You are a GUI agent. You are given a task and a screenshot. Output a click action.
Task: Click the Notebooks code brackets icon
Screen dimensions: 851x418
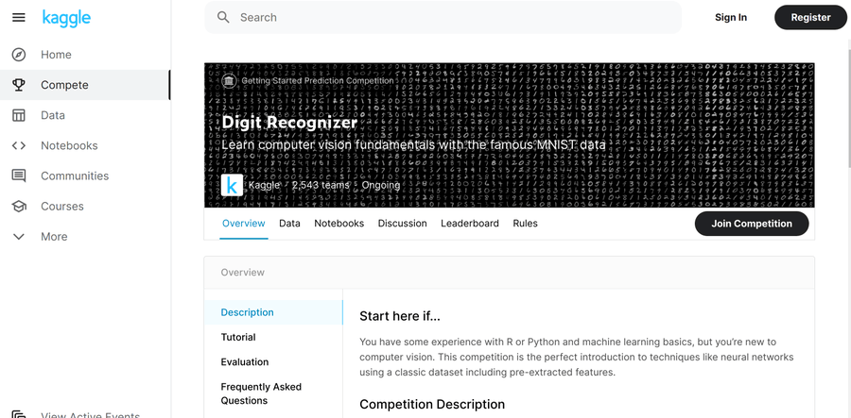click(x=19, y=145)
